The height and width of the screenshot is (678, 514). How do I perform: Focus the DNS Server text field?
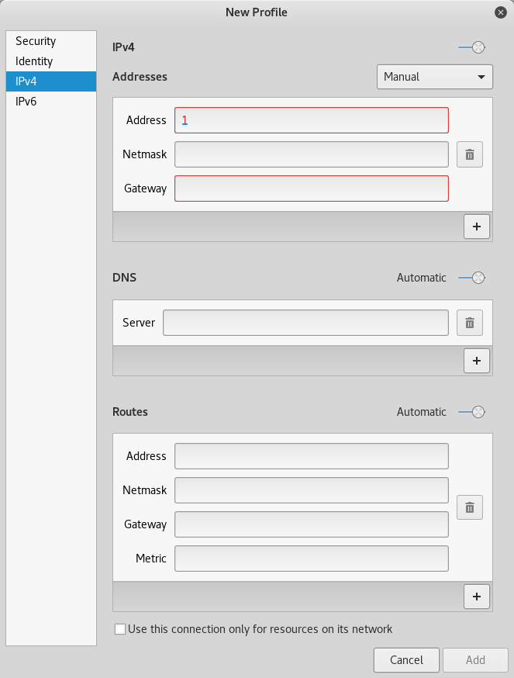[305, 323]
